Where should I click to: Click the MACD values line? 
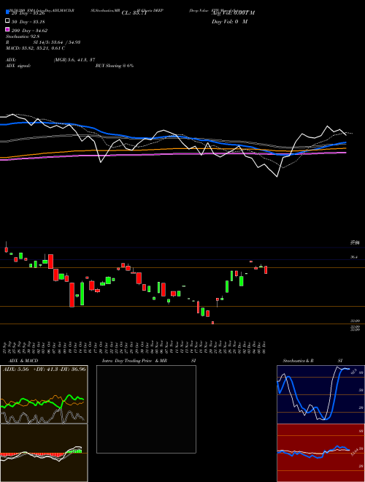pos(35,48)
